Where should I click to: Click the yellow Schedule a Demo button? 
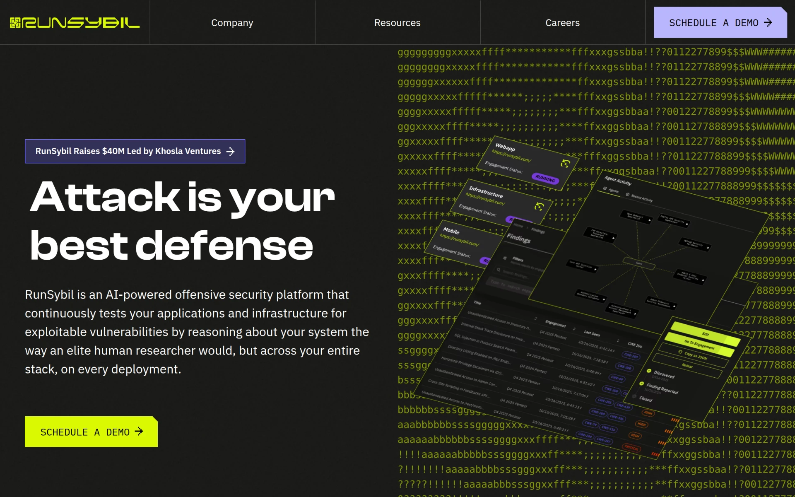[91, 432]
